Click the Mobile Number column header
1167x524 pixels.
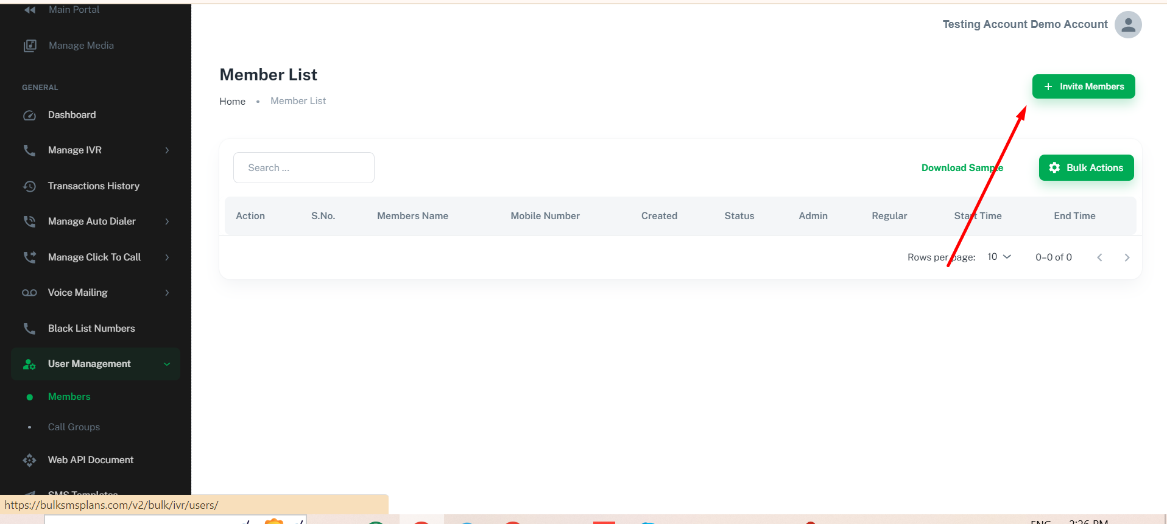[545, 216]
